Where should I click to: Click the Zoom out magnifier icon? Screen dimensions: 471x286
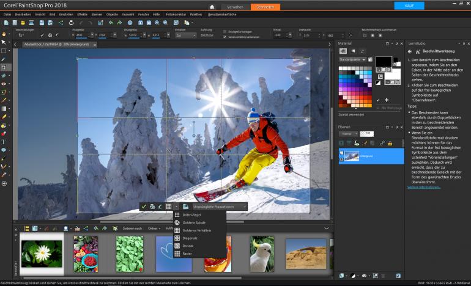[157, 23]
